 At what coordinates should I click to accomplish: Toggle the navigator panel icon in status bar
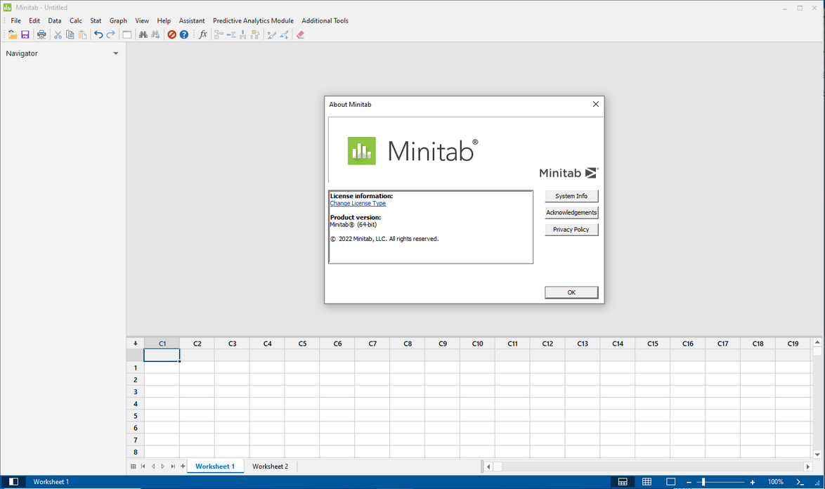tap(13, 482)
